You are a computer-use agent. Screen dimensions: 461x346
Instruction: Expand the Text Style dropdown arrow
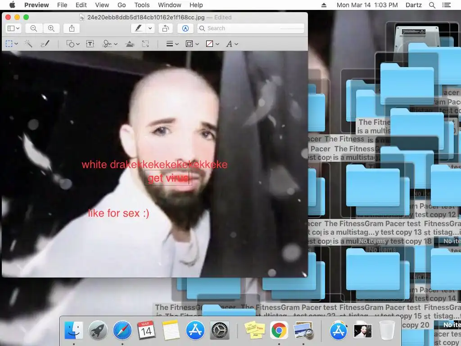(x=236, y=44)
